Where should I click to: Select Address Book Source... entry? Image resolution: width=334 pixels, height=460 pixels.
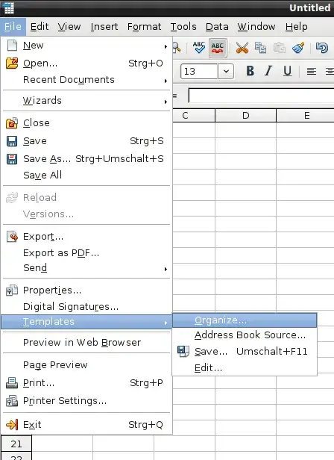[245, 335]
